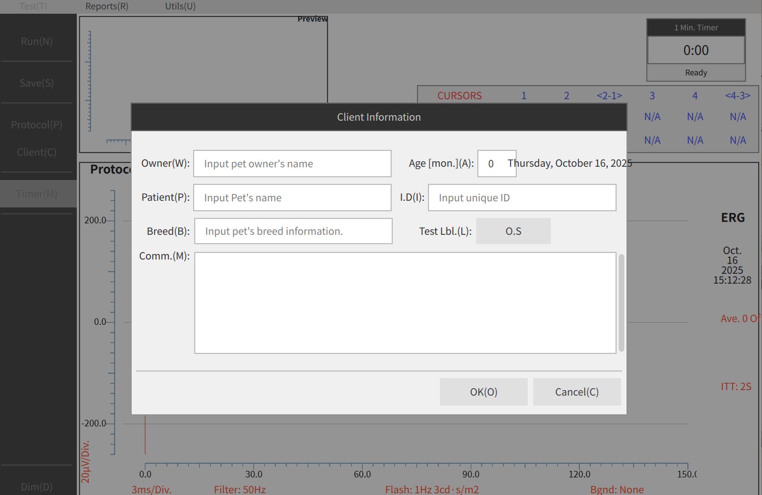762x495 pixels.
Task: Click the Dim(D) sidebar button
Action: pyautogui.click(x=37, y=487)
